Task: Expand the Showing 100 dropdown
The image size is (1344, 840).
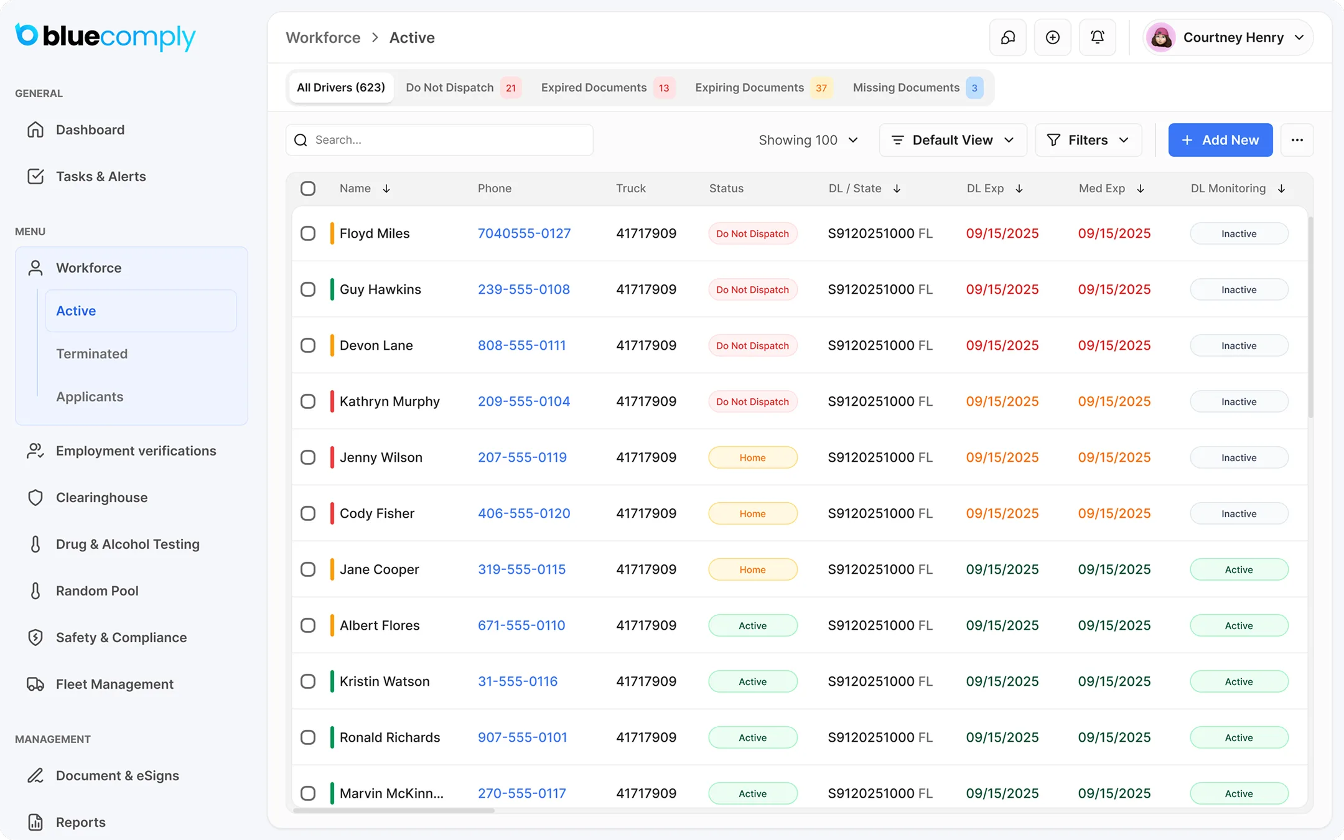Action: (808, 140)
